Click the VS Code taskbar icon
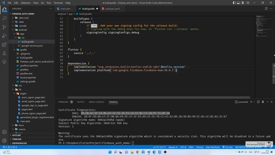The image size is (275, 155). click(149, 152)
